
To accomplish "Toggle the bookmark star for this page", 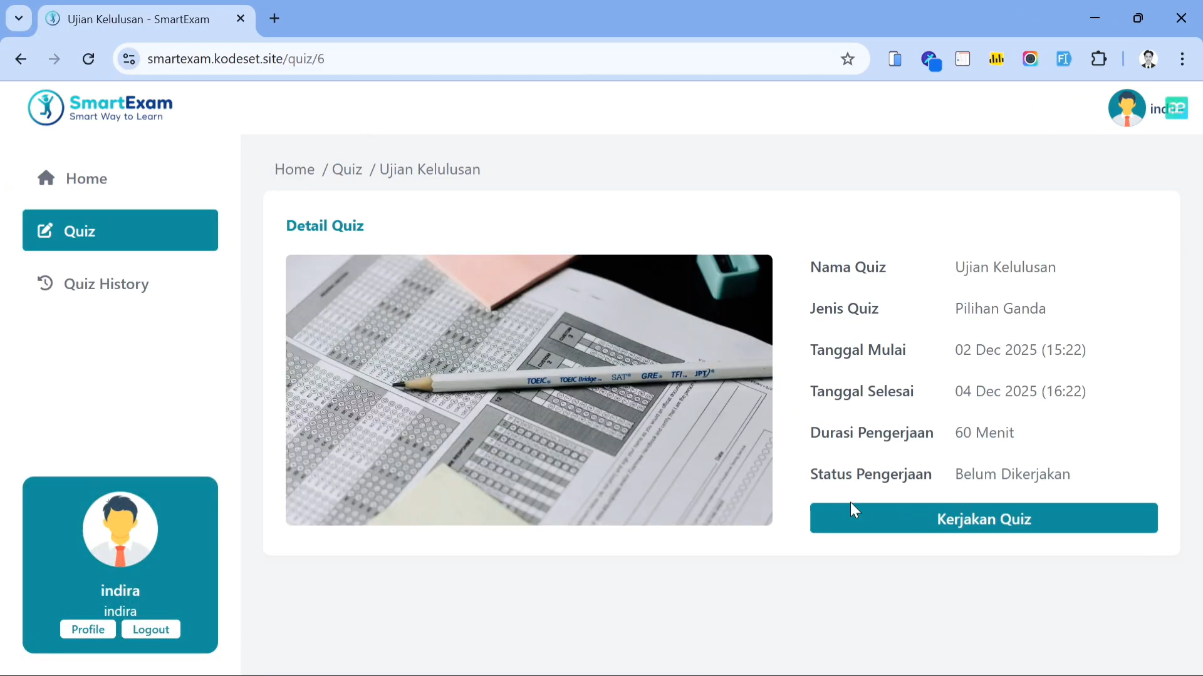I will (847, 59).
